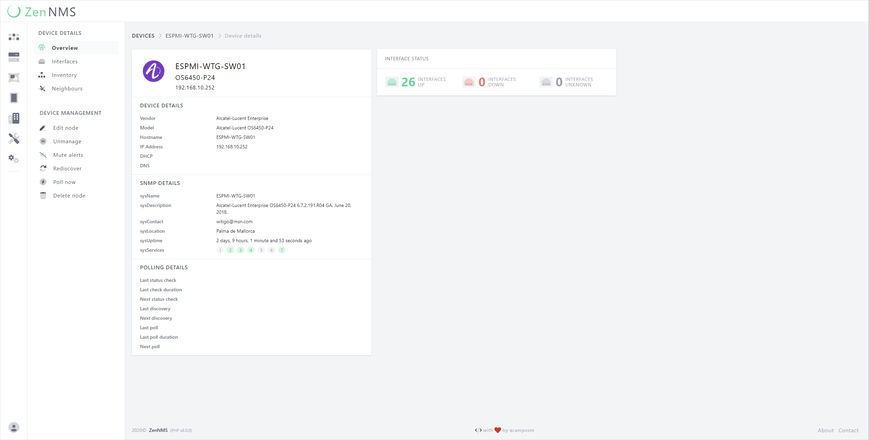Click the Unmanage pause icon

(x=43, y=141)
